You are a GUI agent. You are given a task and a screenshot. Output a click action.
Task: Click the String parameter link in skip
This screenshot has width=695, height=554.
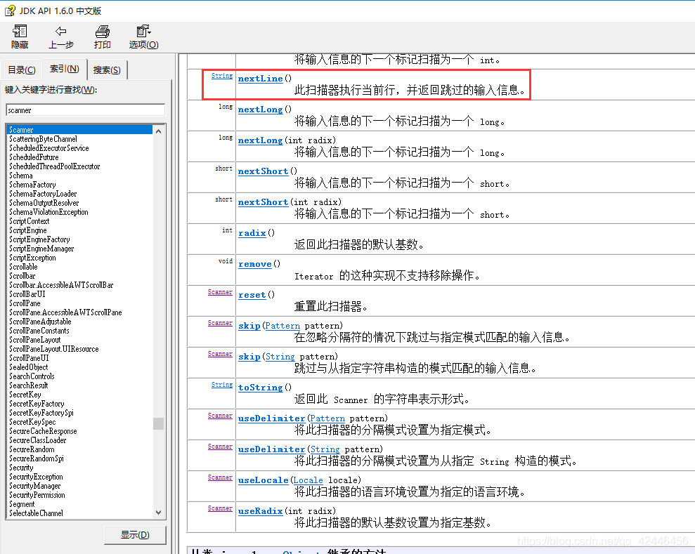(280, 357)
